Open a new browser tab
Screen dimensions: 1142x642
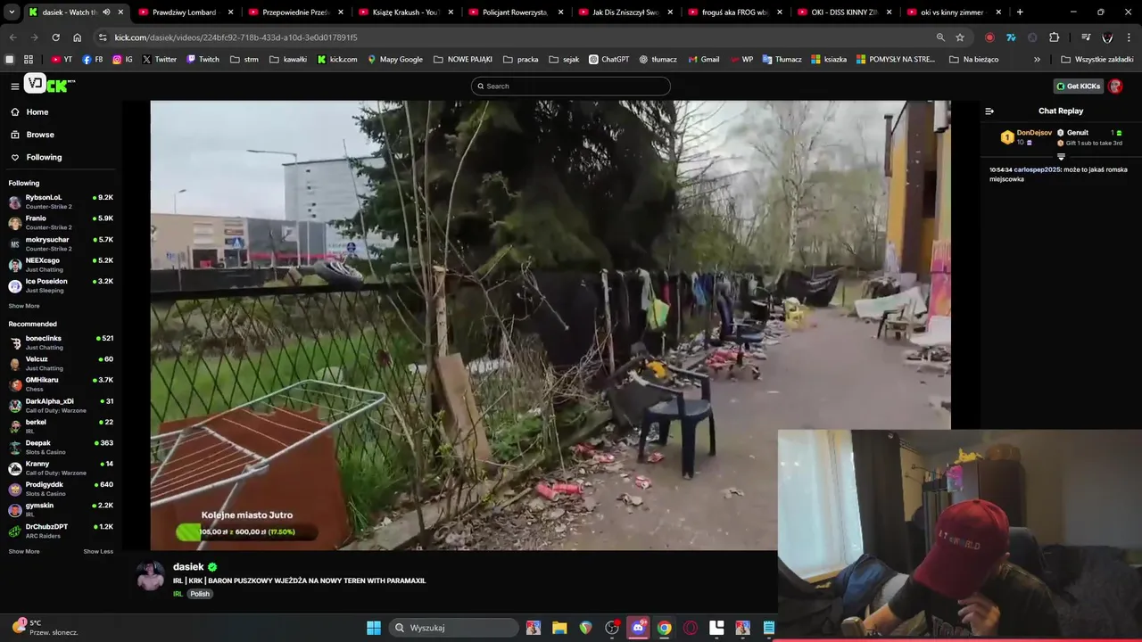(x=1020, y=12)
